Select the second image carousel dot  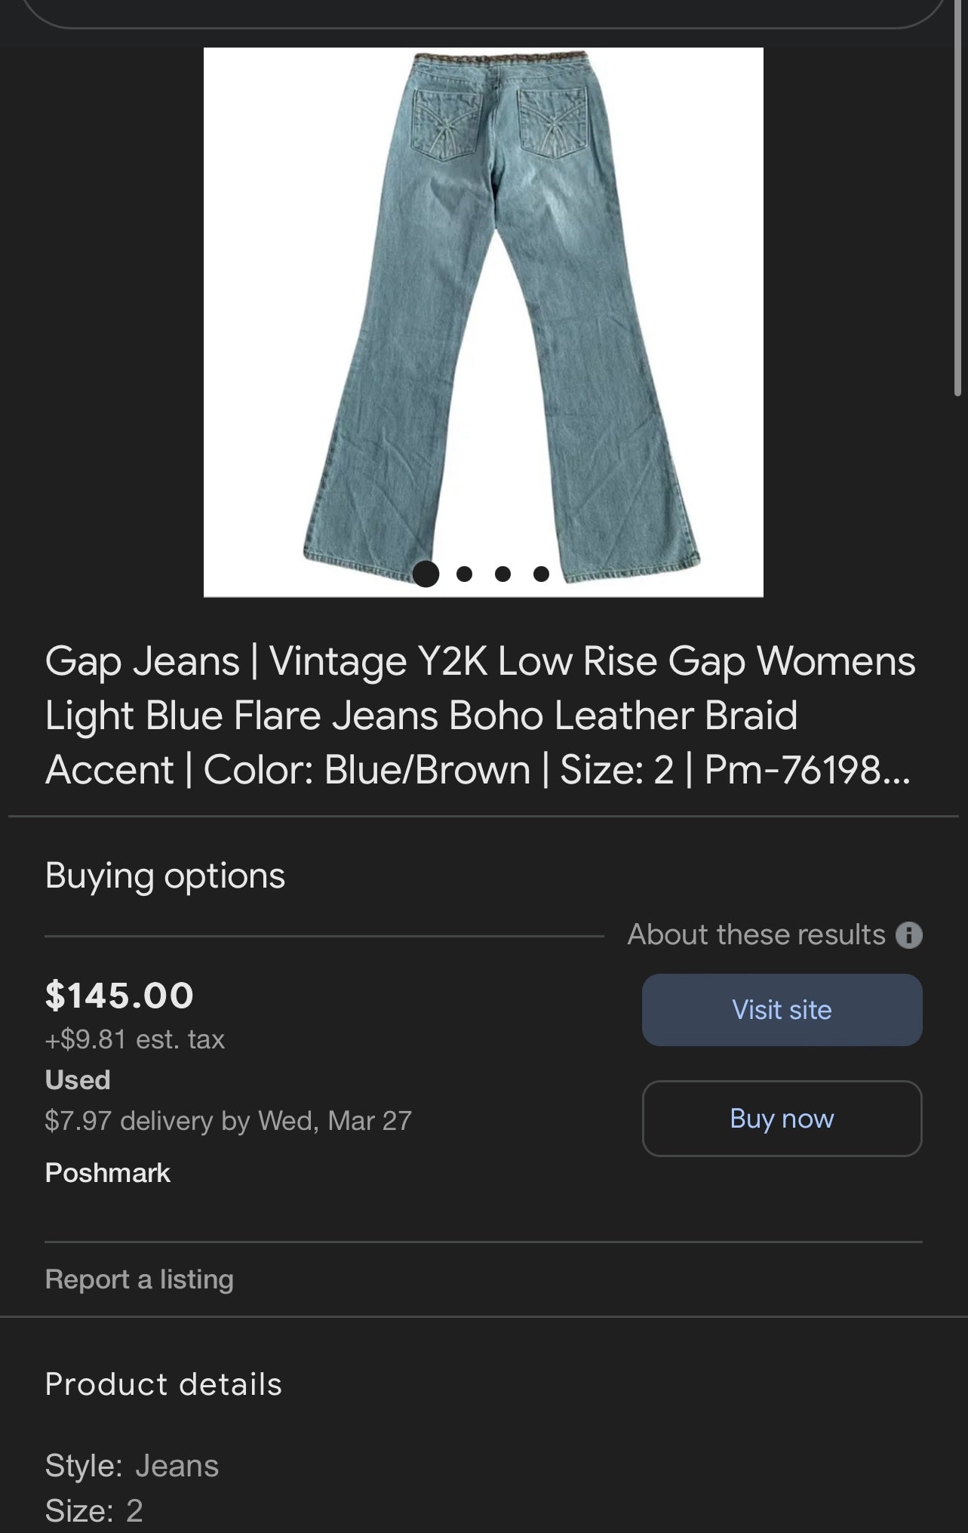[465, 574]
